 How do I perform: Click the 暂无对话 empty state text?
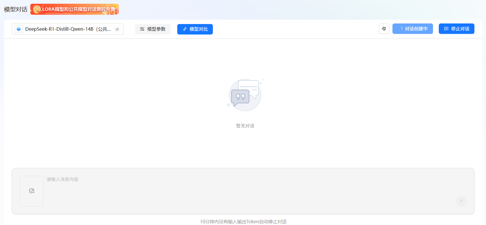245,126
